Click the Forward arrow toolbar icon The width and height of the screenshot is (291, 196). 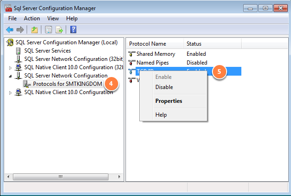(x=20, y=30)
